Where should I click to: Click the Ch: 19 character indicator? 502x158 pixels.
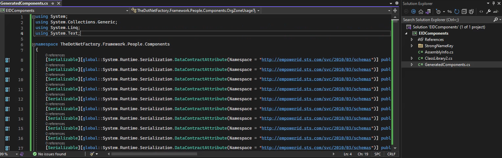coord(363,154)
